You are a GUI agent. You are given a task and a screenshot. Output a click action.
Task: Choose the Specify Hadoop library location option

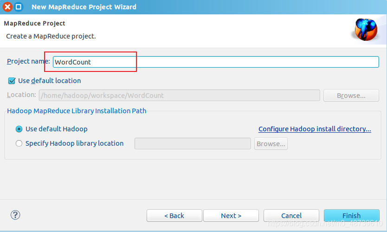[x=19, y=143]
